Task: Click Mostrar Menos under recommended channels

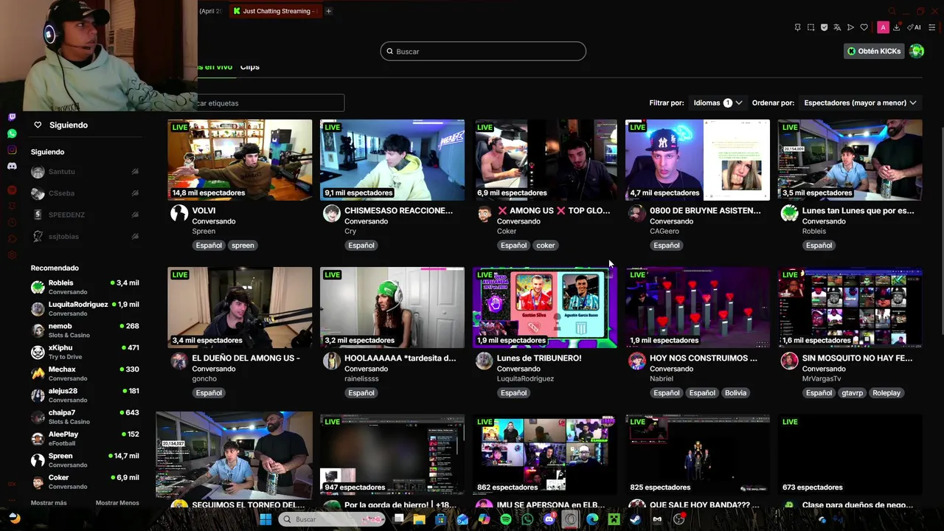Action: 117,503
